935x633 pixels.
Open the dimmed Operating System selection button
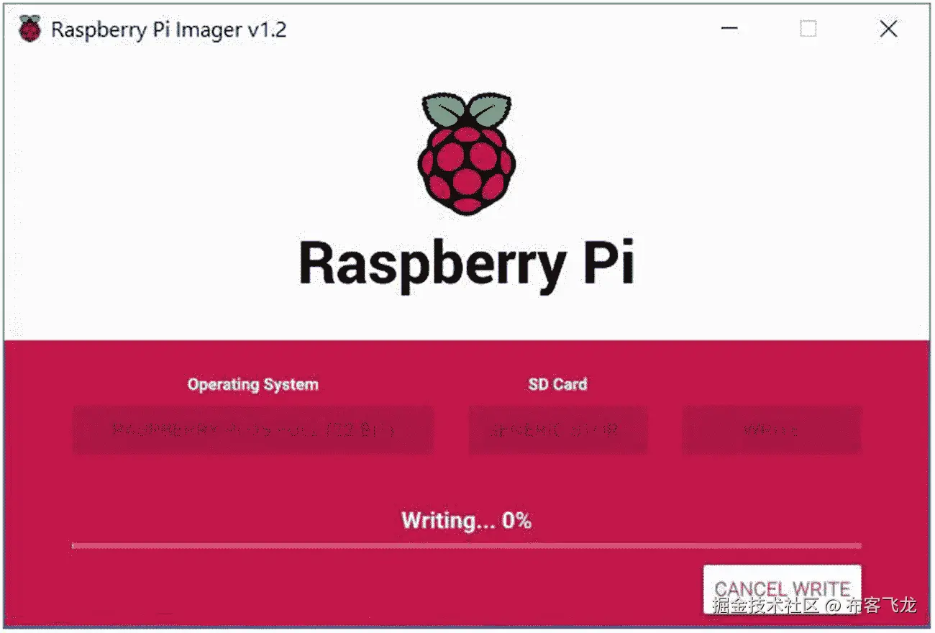click(x=253, y=430)
